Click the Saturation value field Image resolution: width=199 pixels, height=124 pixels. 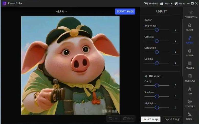[175, 52]
